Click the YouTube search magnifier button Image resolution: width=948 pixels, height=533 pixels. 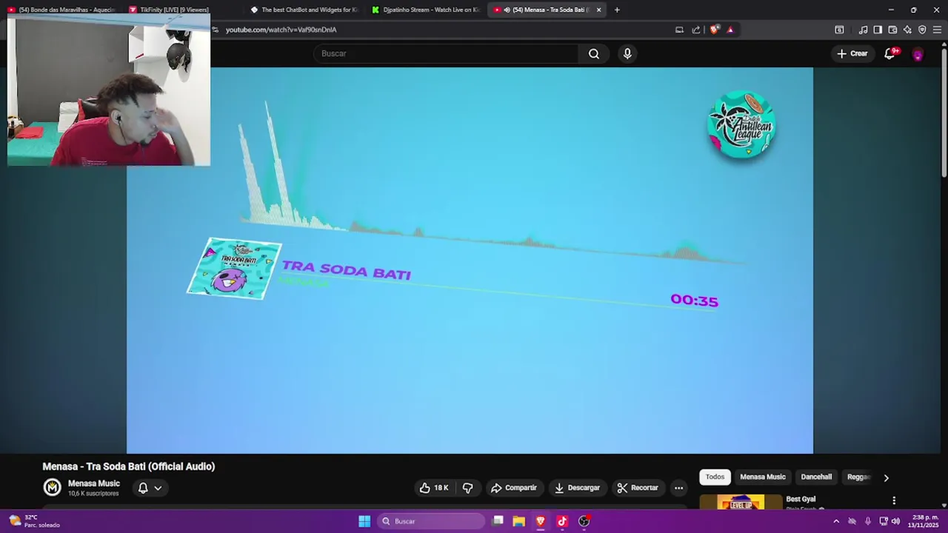594,53
